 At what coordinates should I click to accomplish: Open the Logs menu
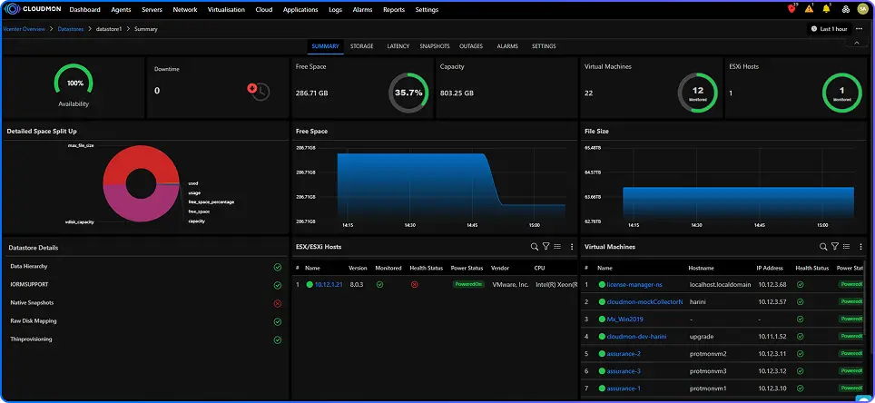tap(335, 9)
